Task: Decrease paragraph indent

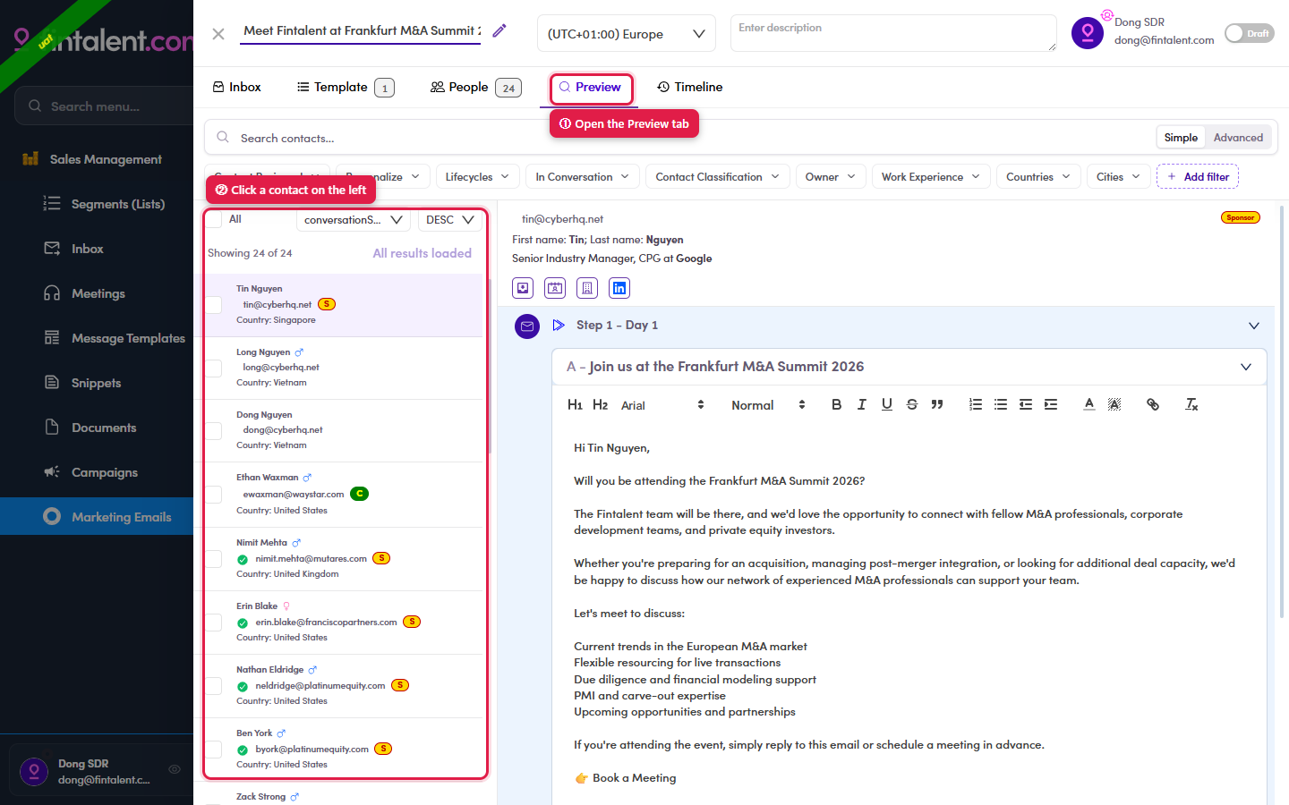Action: tap(1025, 404)
